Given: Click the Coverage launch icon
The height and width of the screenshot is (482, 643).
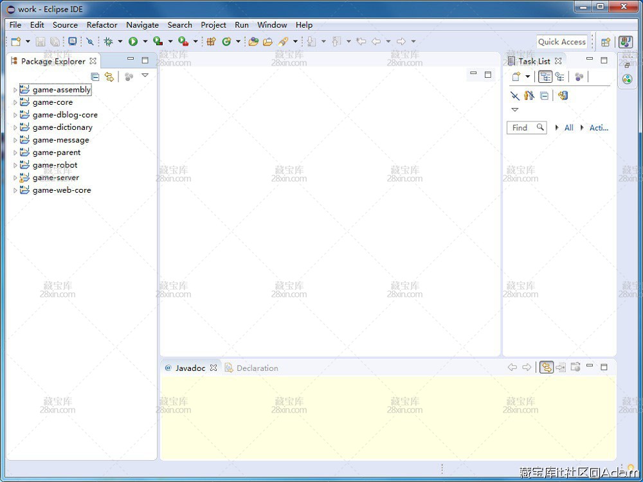Looking at the screenshot, I should (x=158, y=41).
